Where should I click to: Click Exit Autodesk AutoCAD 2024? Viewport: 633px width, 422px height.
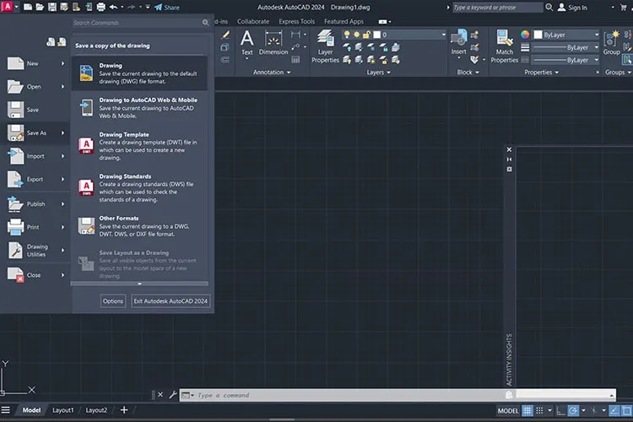click(x=170, y=301)
